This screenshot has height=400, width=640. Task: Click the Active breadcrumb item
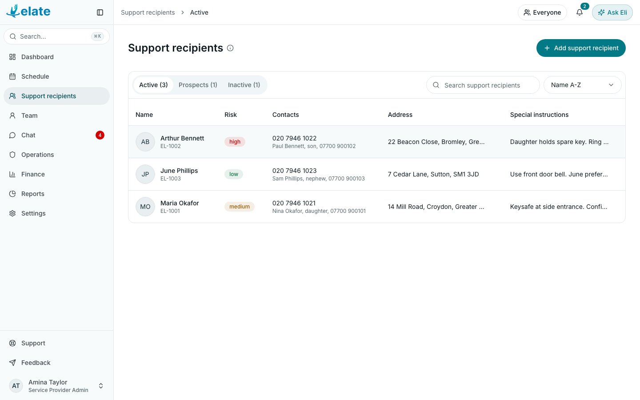(x=199, y=12)
